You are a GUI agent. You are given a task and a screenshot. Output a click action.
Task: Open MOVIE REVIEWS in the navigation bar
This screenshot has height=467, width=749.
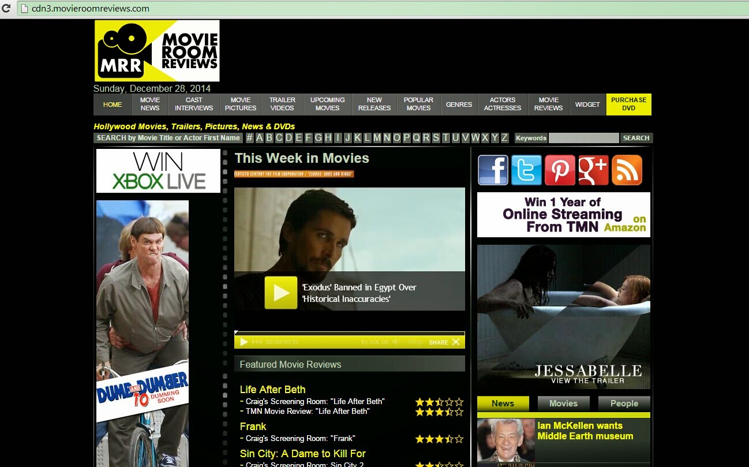(549, 104)
